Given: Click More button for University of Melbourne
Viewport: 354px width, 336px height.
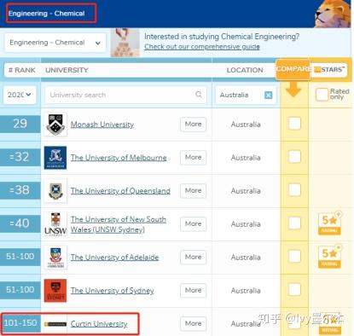Looking at the screenshot, I should coord(193,158).
